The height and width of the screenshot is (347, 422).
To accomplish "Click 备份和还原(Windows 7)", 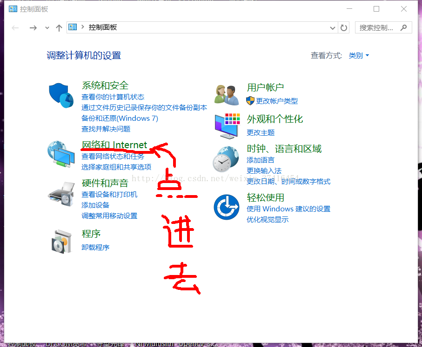I will coord(120,118).
